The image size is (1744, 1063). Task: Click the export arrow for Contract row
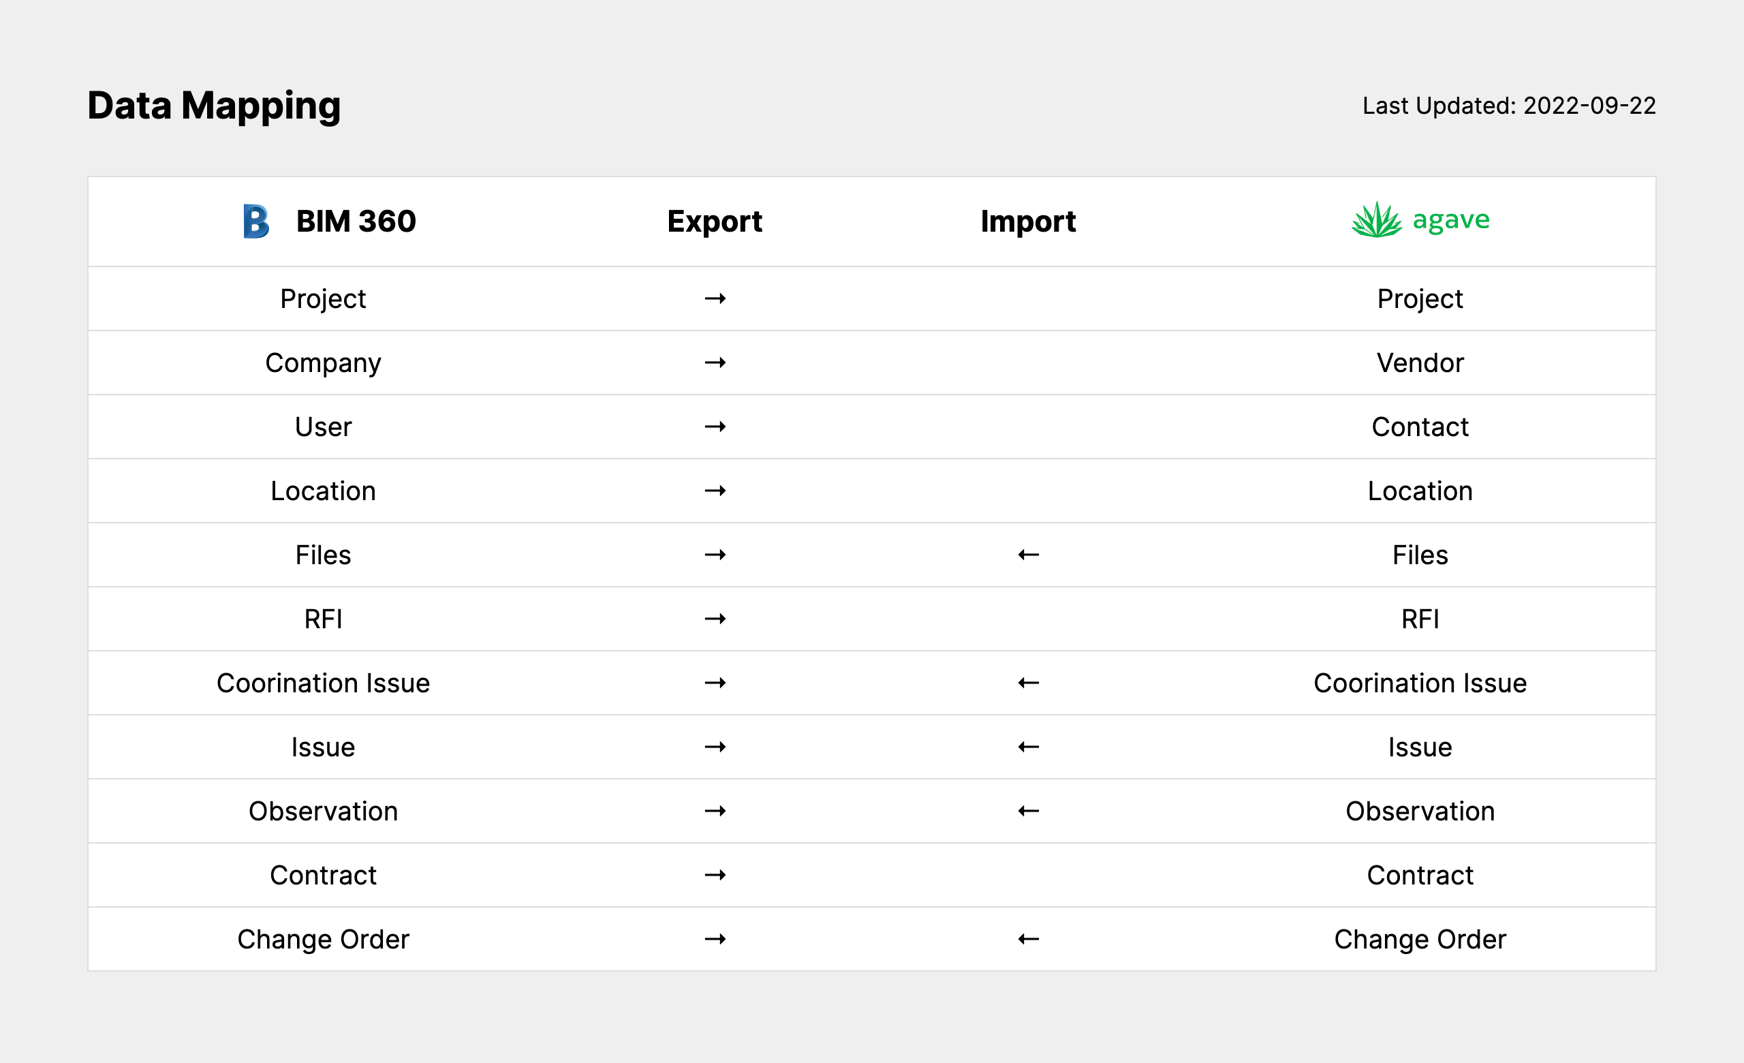point(715,876)
